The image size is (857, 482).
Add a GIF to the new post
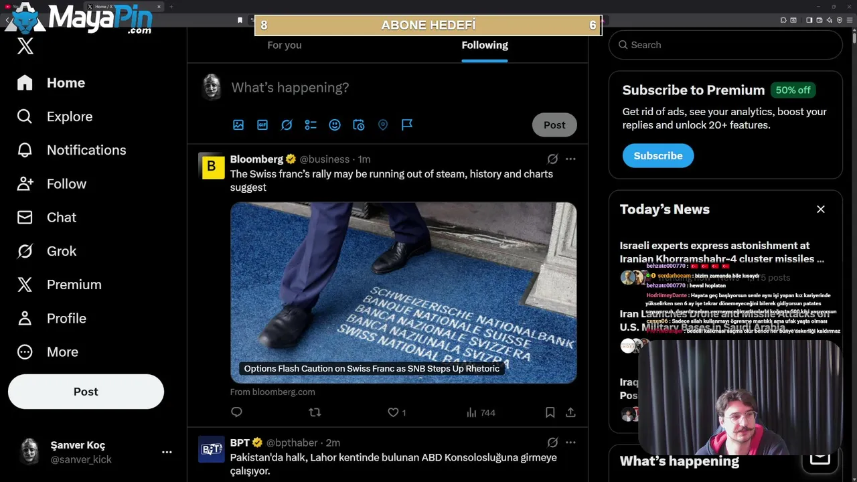pyautogui.click(x=262, y=125)
